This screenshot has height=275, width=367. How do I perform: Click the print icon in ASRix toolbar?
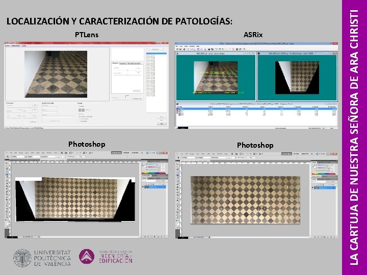[184, 49]
